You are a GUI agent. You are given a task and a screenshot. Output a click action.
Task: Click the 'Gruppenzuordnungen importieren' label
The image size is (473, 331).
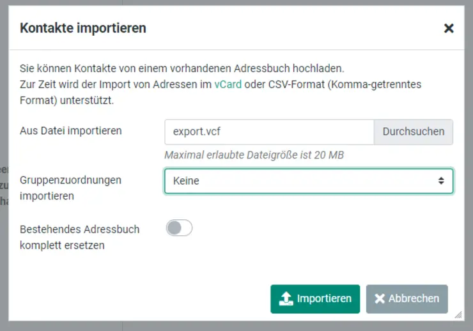(x=70, y=188)
